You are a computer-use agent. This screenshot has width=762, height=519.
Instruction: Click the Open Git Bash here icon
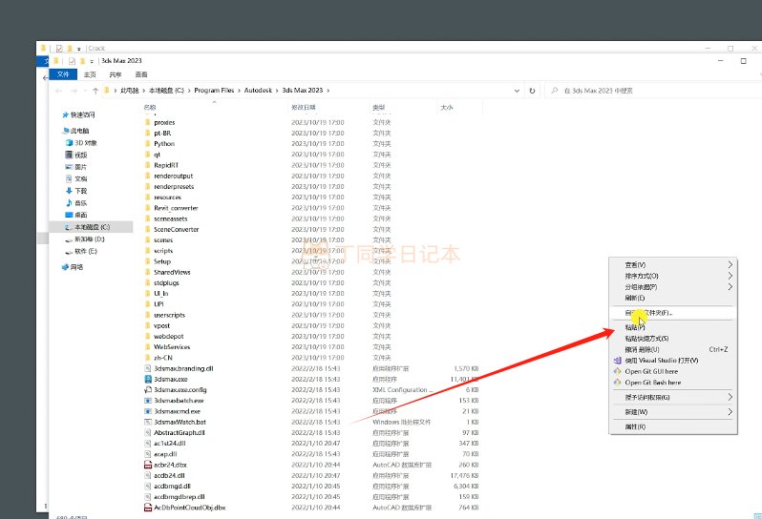tap(617, 383)
